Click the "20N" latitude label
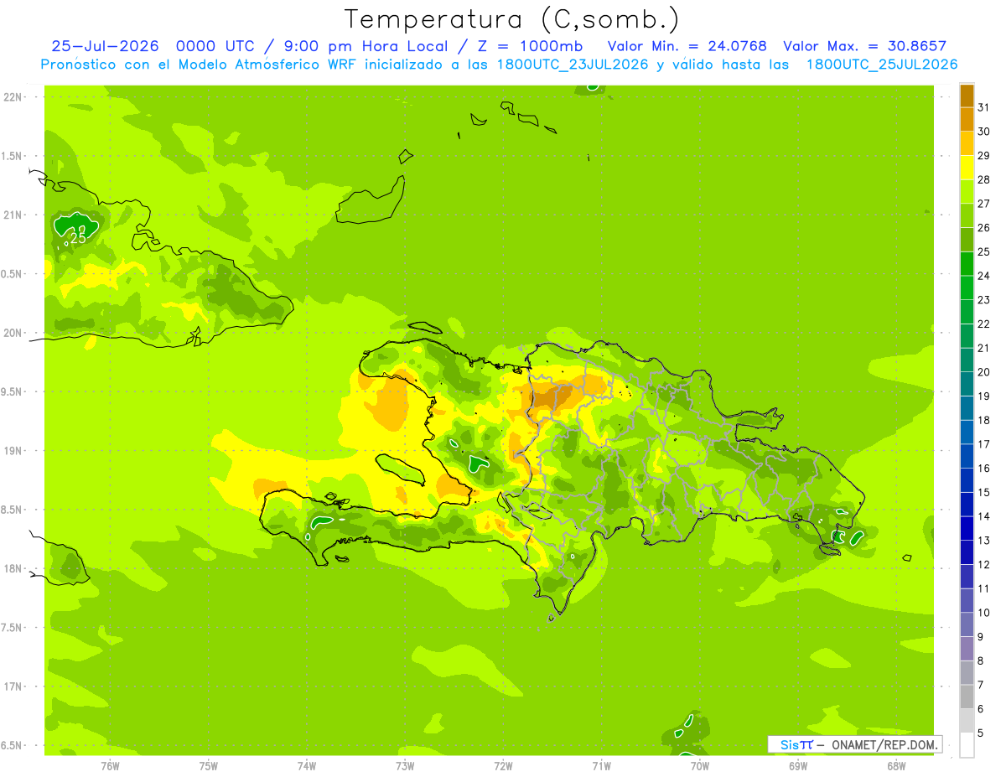This screenshot has width=1006, height=777. (x=13, y=333)
